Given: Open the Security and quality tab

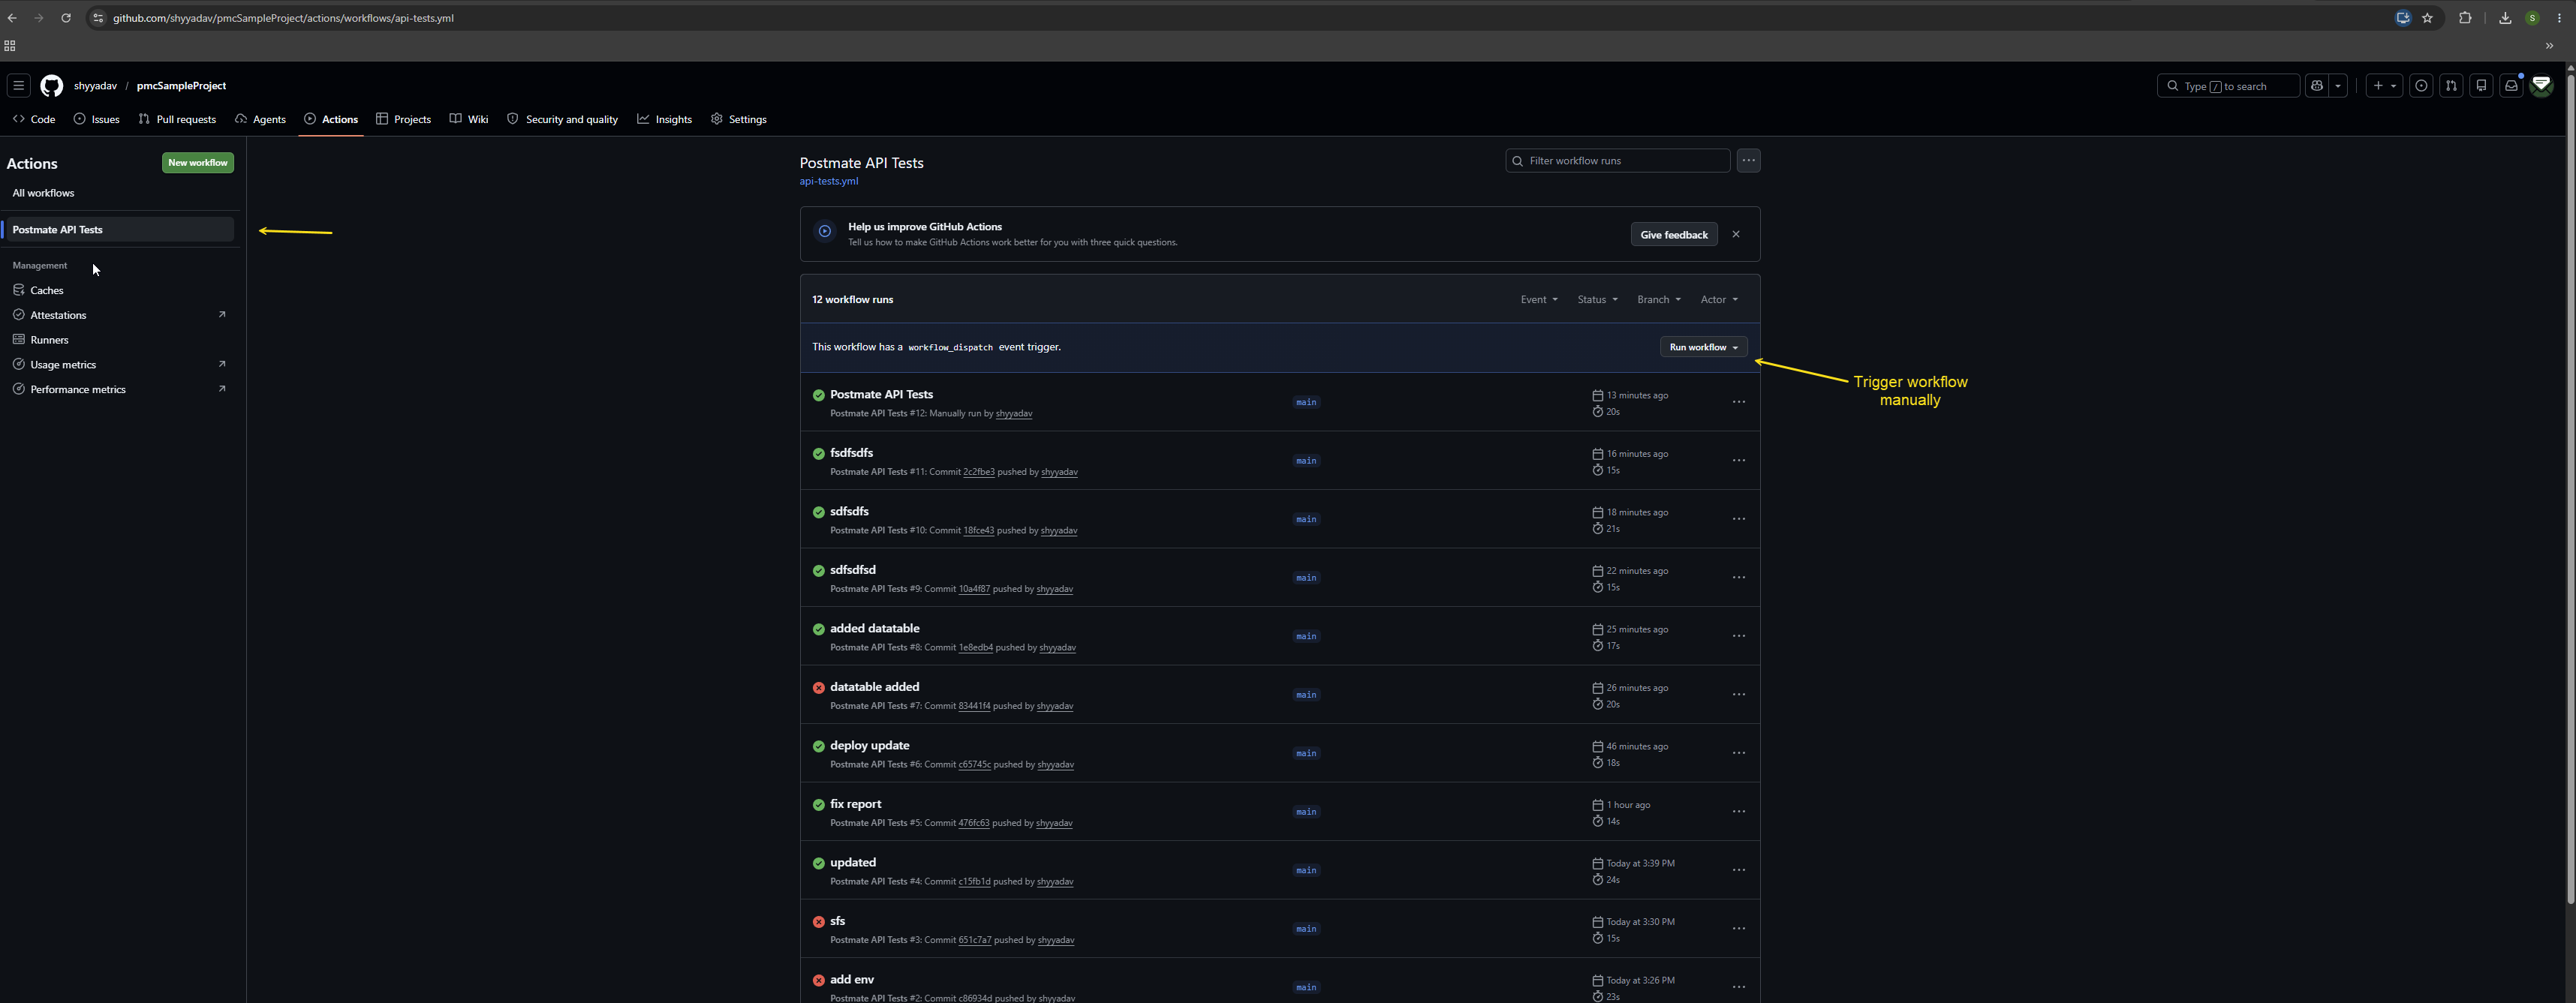Looking at the screenshot, I should (562, 119).
